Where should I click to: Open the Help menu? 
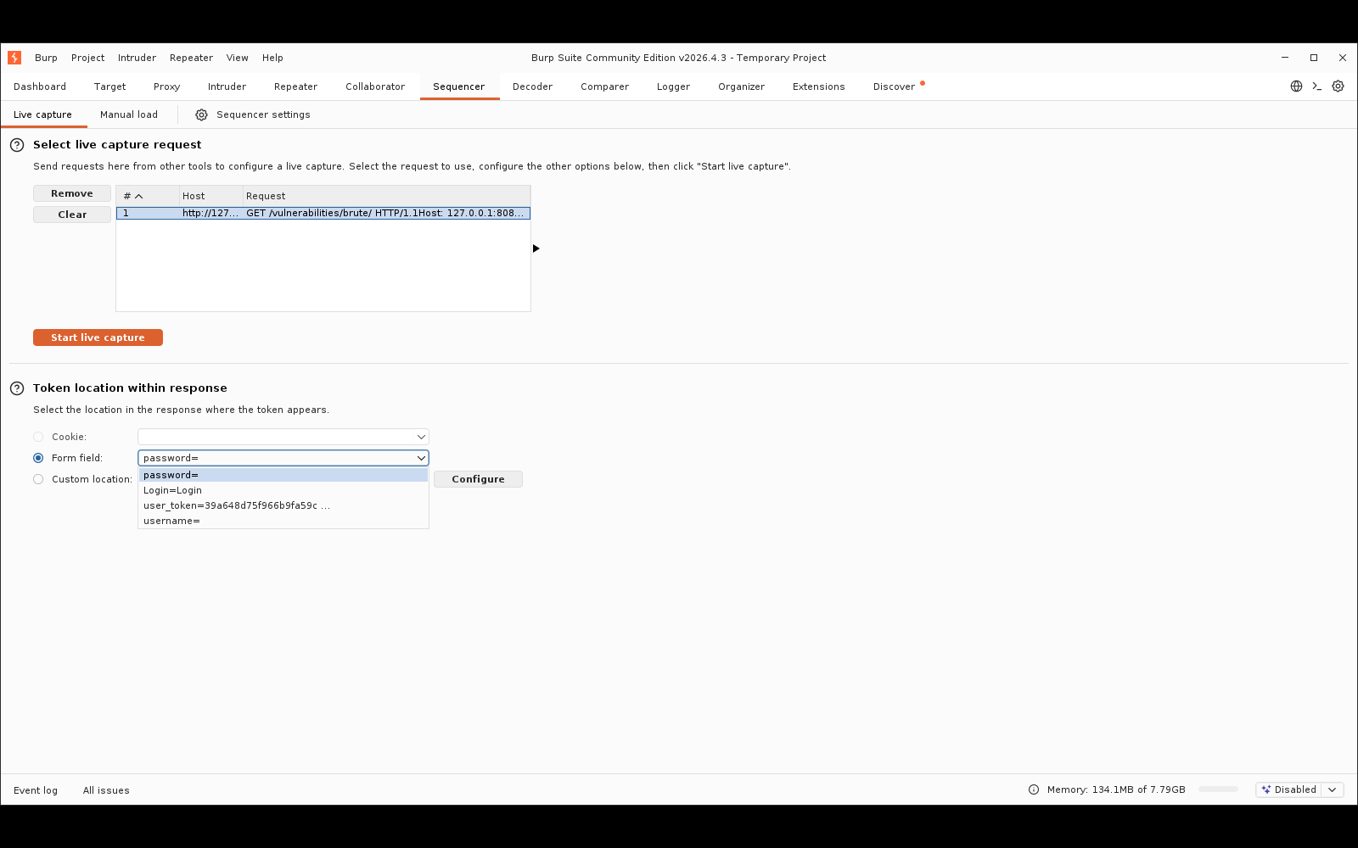(272, 58)
